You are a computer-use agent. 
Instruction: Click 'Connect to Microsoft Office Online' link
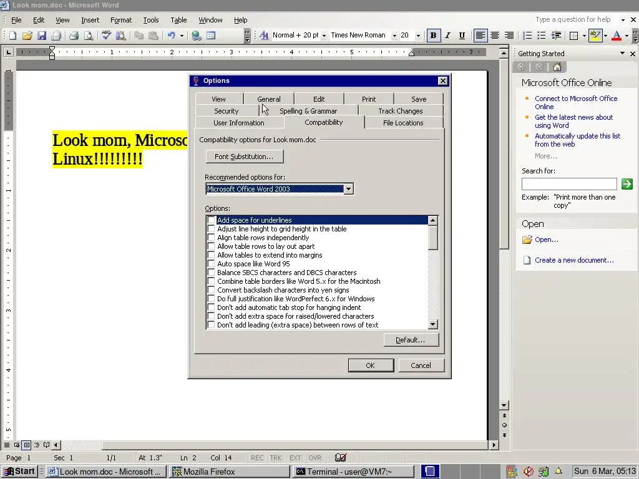click(576, 103)
